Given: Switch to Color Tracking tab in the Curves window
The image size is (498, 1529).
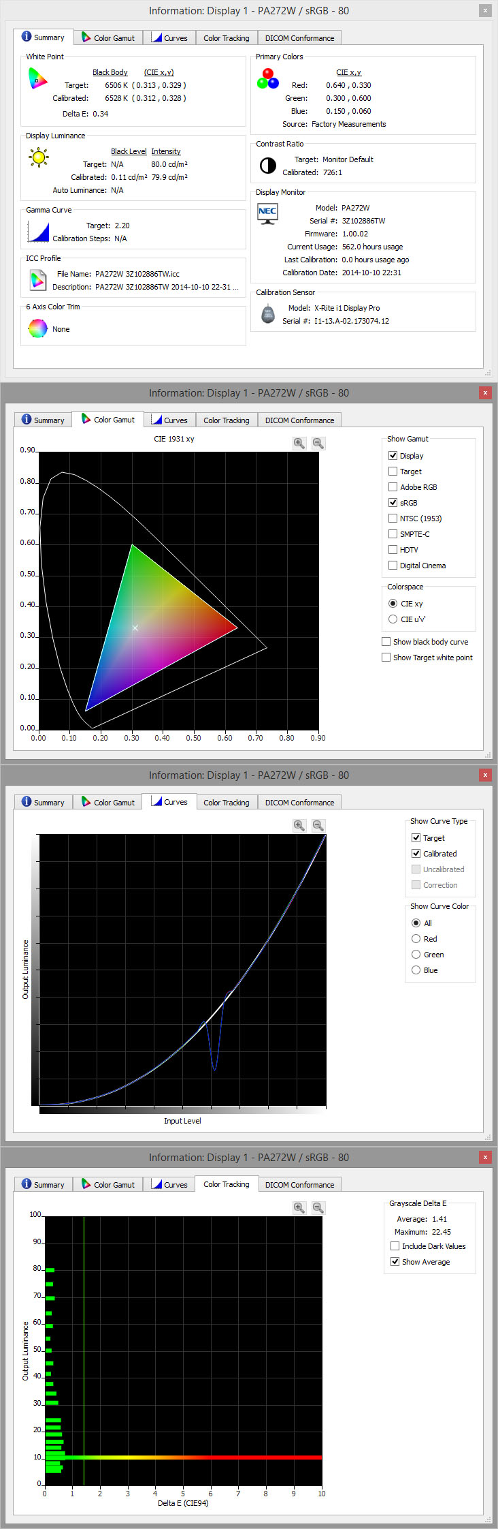Looking at the screenshot, I should pos(226,803).
